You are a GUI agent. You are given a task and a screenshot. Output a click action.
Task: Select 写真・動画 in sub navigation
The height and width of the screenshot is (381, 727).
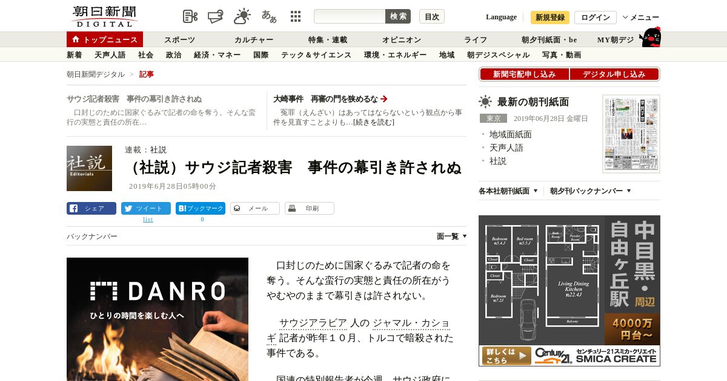[x=562, y=55]
